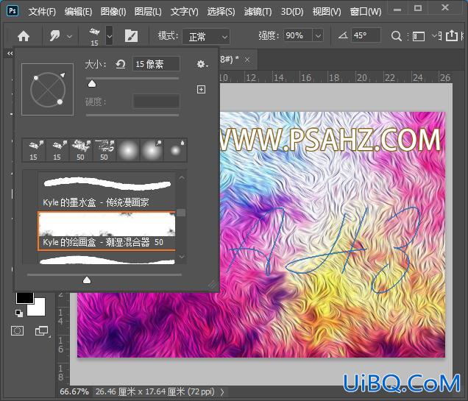This screenshot has width=468, height=401.
Task: Click the white background color swatch
Action: [x=37, y=308]
